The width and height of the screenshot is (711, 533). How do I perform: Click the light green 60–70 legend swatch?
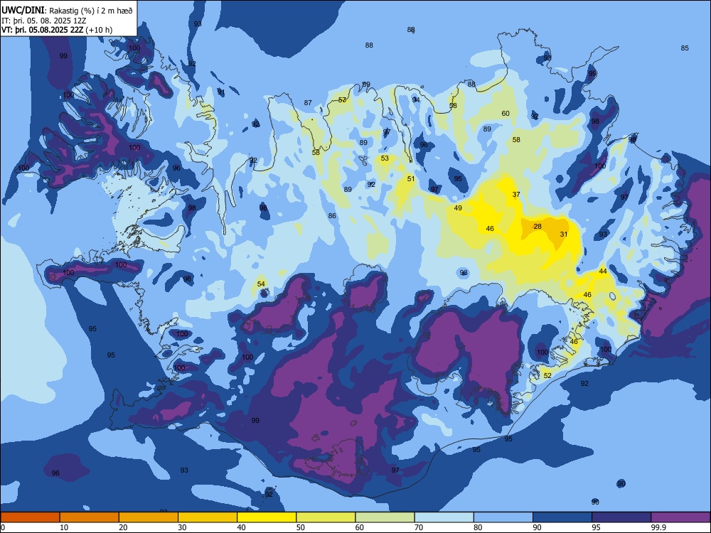click(x=385, y=517)
